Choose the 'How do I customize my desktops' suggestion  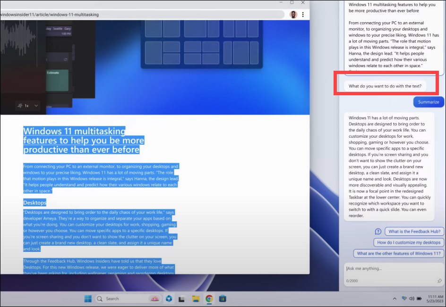pos(409,242)
